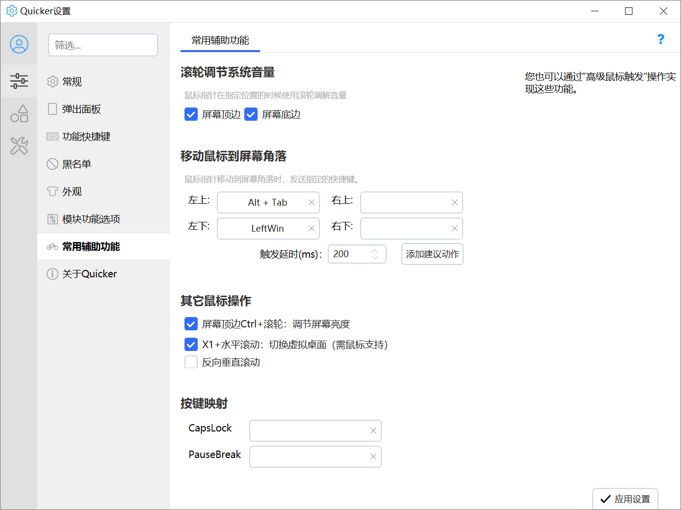The width and height of the screenshot is (681, 510).
Task: Open the user account icon in sidebar
Action: click(19, 45)
